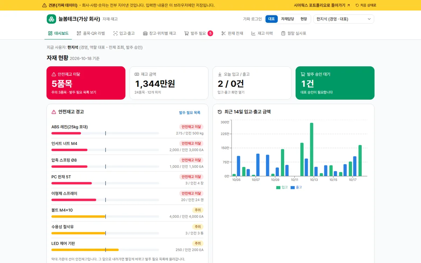Click the ABS 레진(25kg 포대) stock bar
The image size is (421, 263).
(105, 133)
